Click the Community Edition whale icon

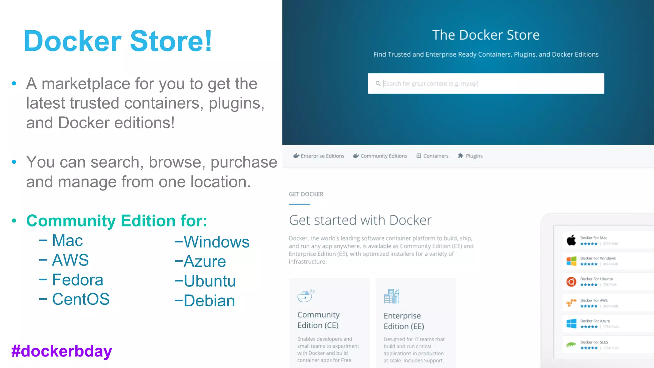pos(306,296)
